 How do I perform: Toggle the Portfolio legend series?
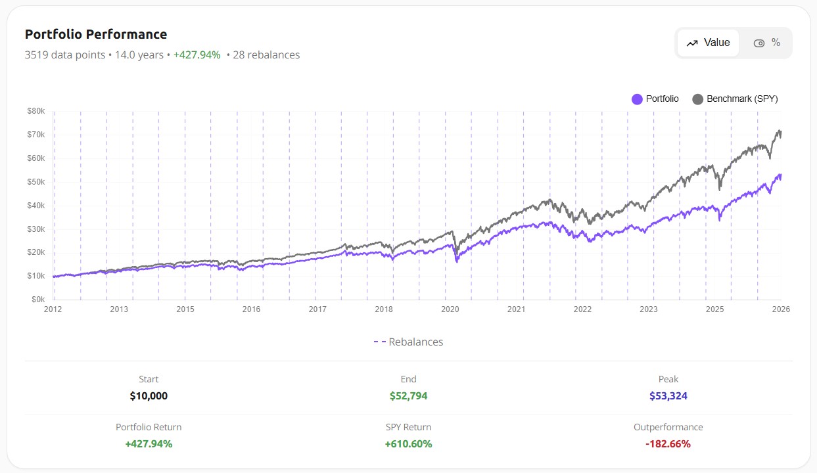point(655,99)
